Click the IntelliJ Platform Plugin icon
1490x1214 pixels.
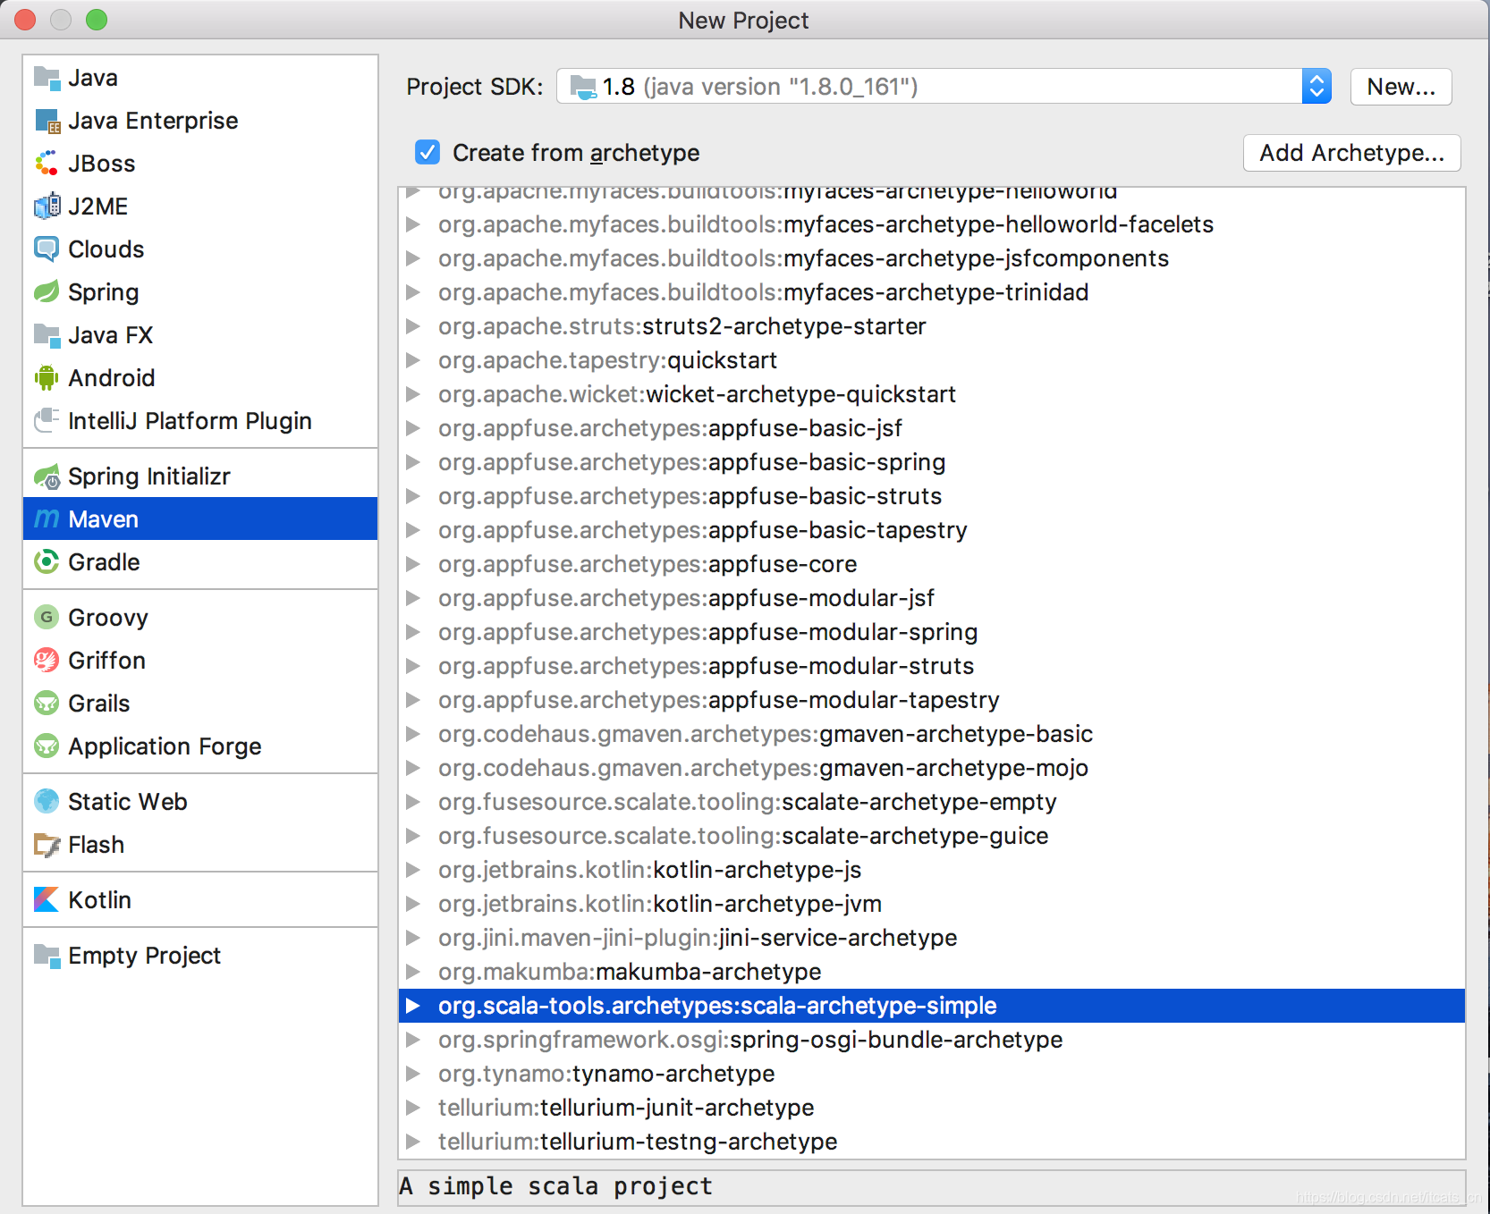tap(47, 420)
